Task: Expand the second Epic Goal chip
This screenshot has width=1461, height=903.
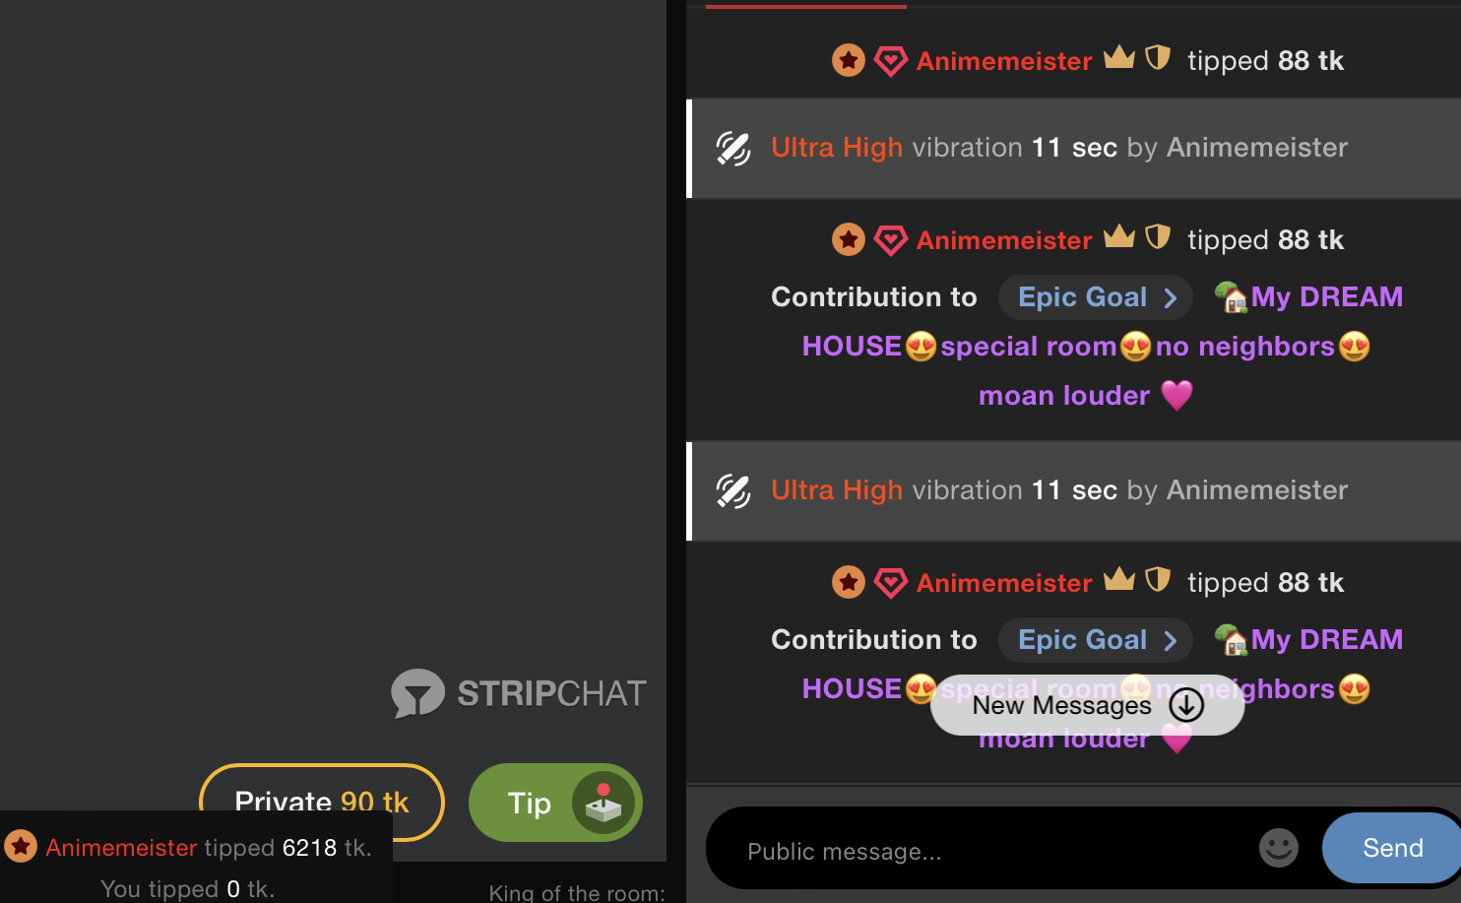Action: [x=1095, y=640]
